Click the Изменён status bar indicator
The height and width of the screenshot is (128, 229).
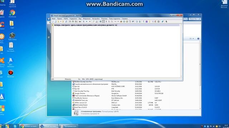click(x=68, y=79)
